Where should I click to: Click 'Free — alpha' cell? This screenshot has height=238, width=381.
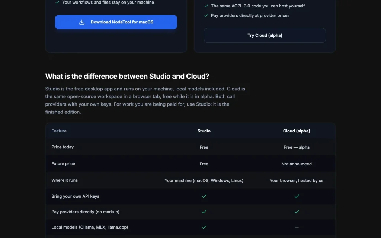pyautogui.click(x=297, y=147)
